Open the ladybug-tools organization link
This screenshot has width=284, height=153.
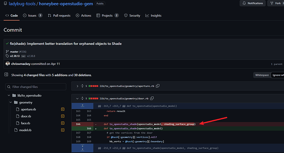click(x=22, y=4)
